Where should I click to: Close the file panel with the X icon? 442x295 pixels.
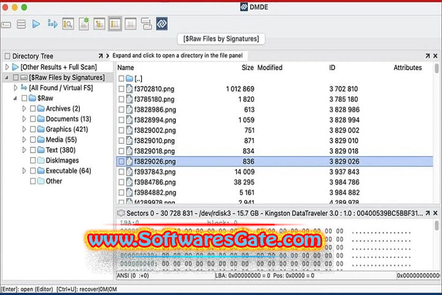click(x=435, y=56)
